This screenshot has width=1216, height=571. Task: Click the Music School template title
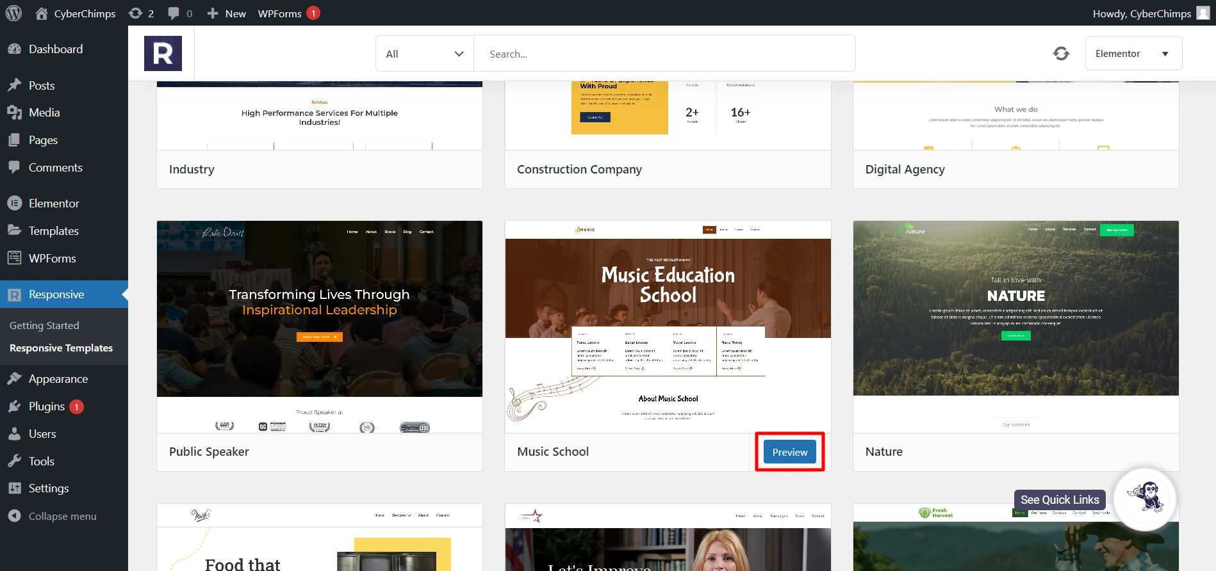coord(553,452)
